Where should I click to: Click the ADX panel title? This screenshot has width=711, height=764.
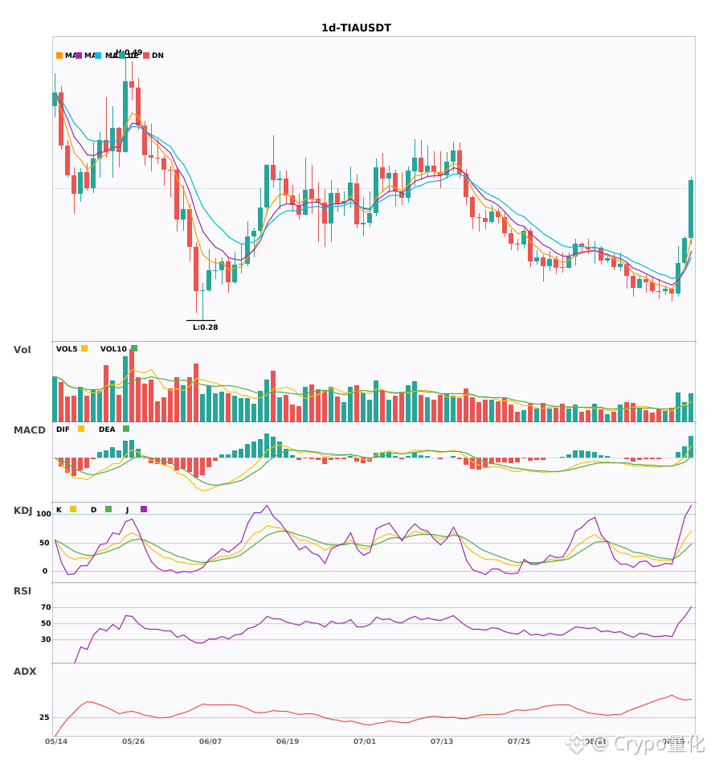click(25, 672)
